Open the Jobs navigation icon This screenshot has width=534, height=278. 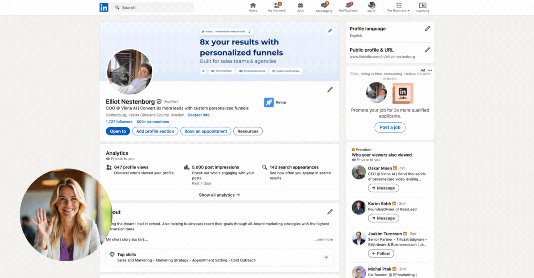(x=300, y=7)
